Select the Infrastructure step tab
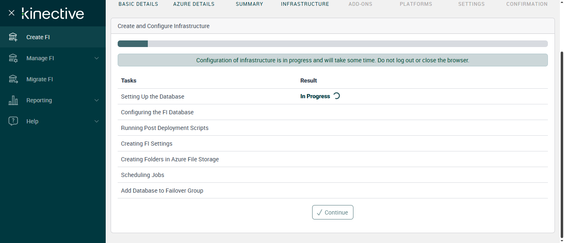The height and width of the screenshot is (243, 564). [x=305, y=4]
